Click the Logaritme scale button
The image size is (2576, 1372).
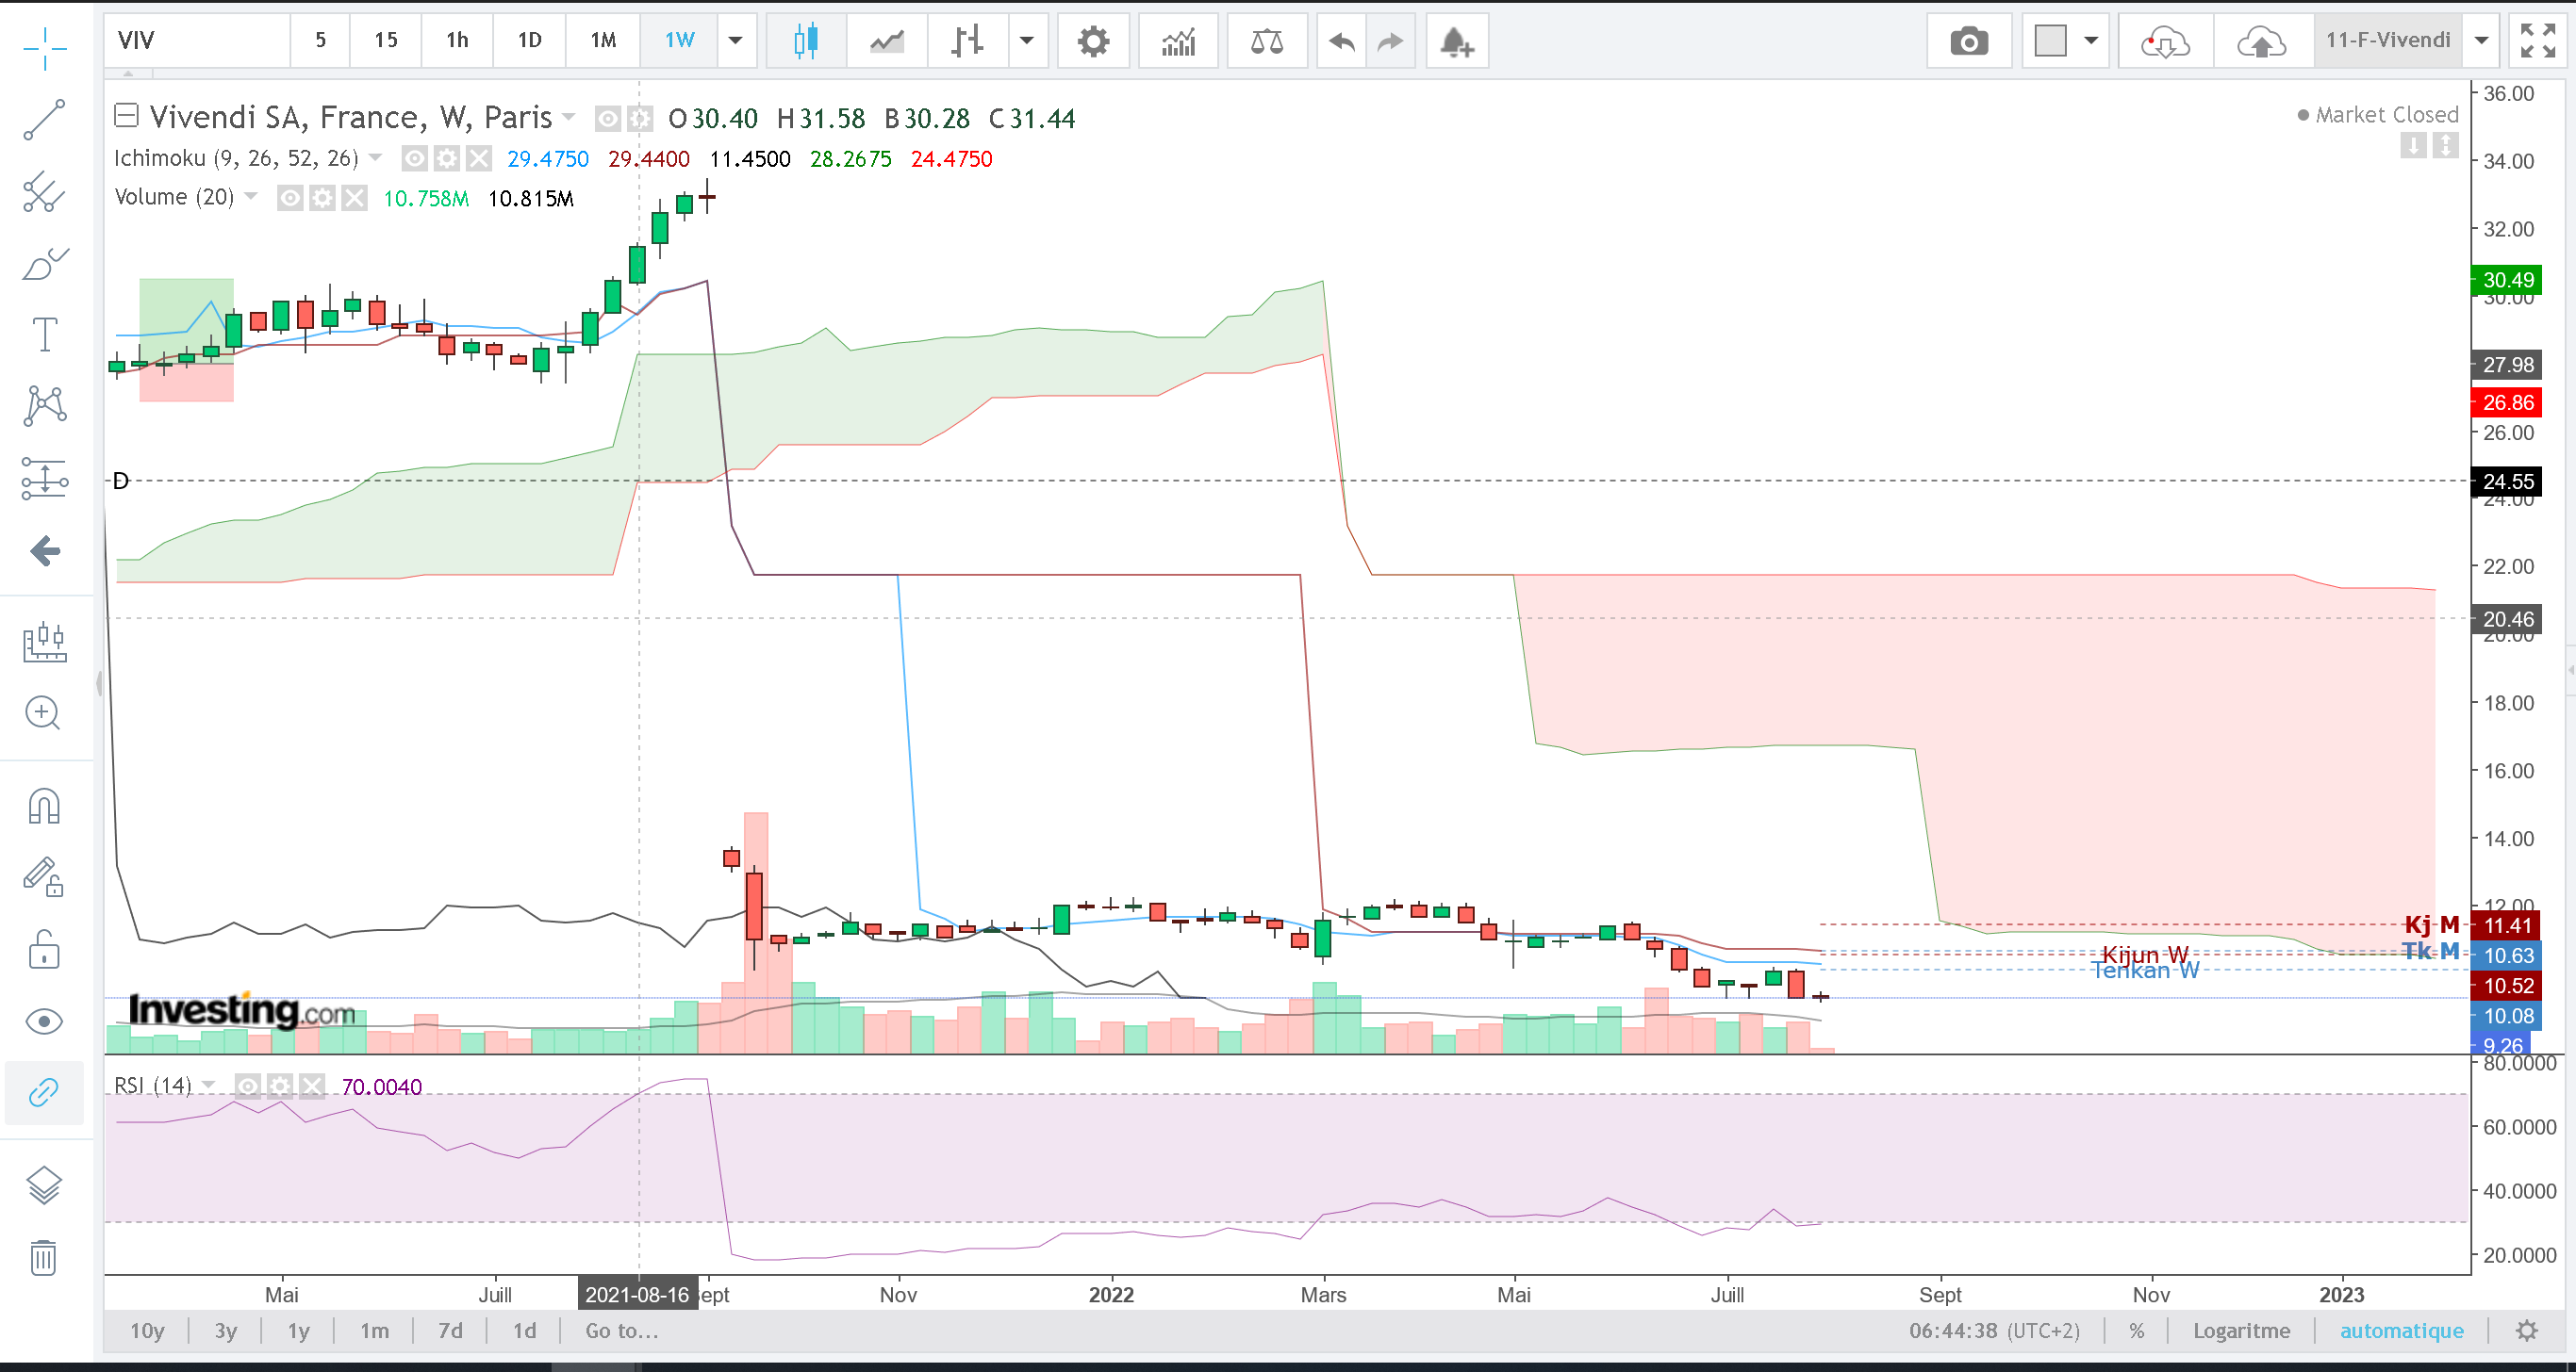coord(2241,1330)
